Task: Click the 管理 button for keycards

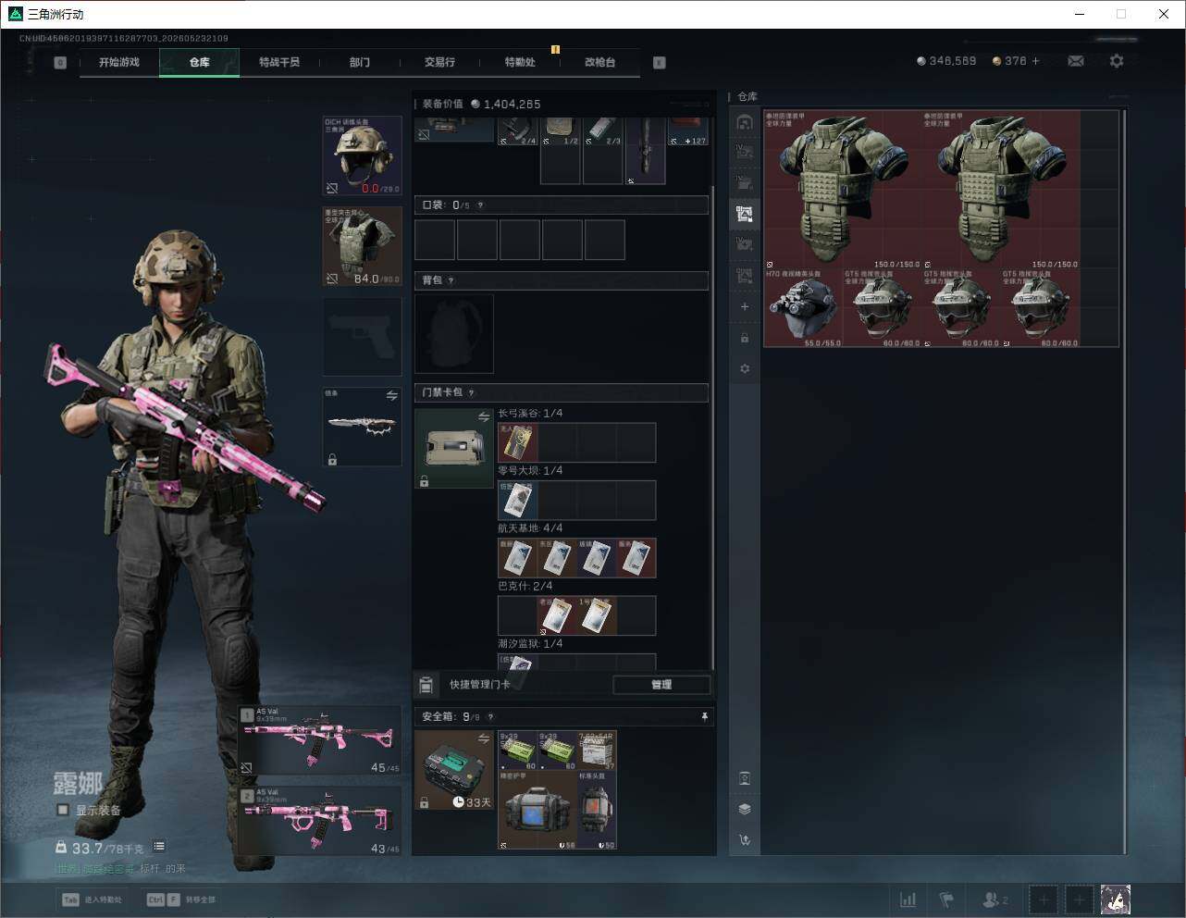Action: point(661,685)
